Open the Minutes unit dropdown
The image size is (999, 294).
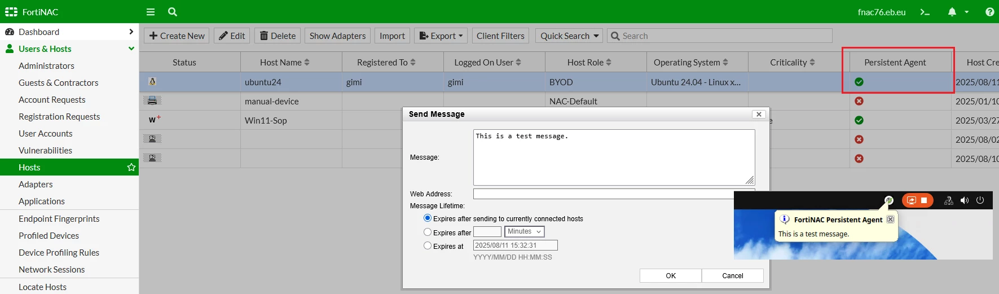point(525,232)
